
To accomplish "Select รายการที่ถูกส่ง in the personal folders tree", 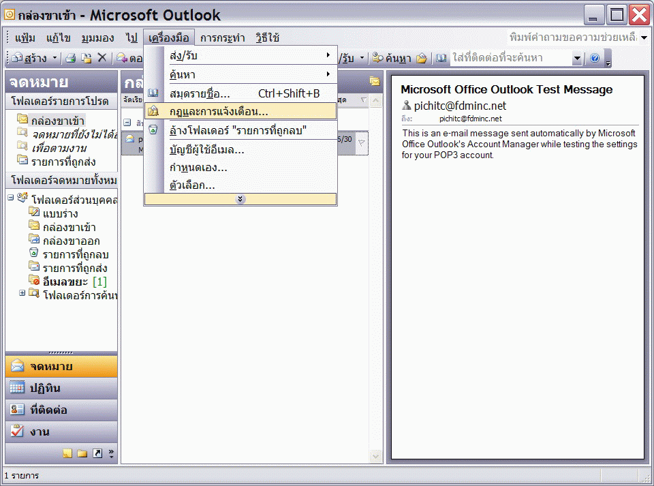I will [75, 268].
